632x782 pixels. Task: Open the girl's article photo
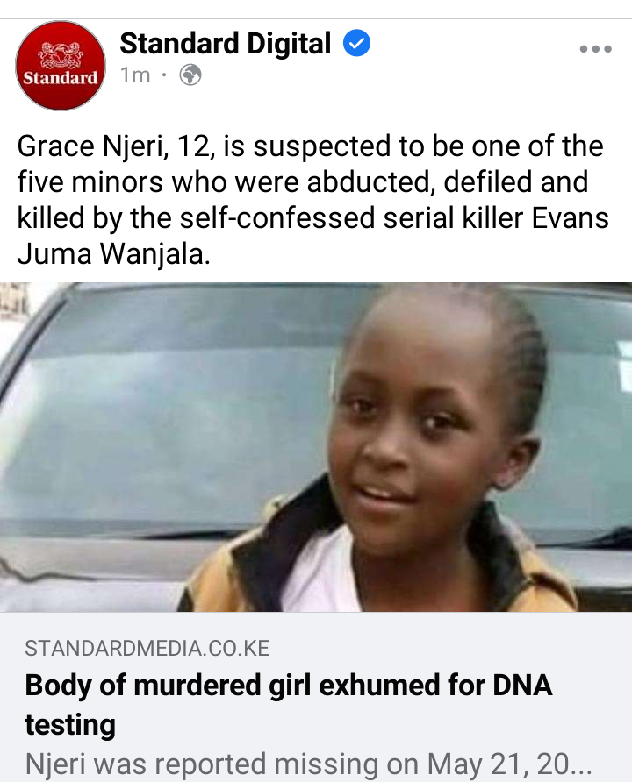[316, 447]
